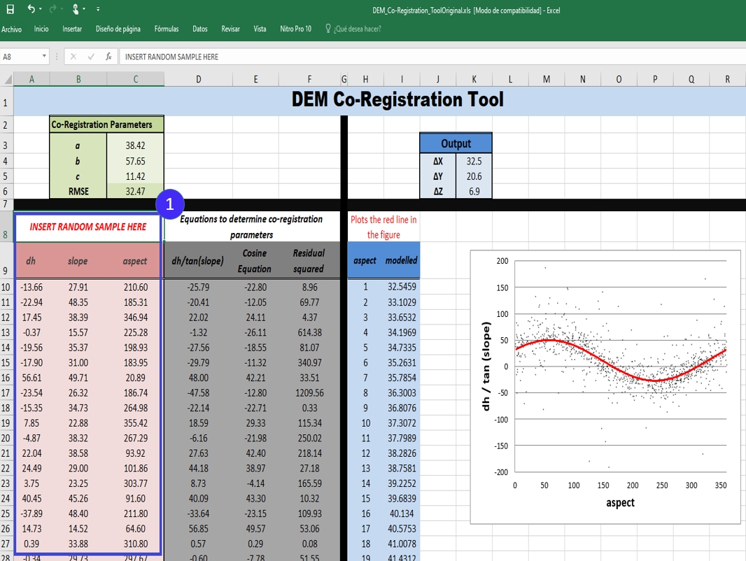Click the Select All corner triangle
The height and width of the screenshot is (561, 746).
pos(8,79)
